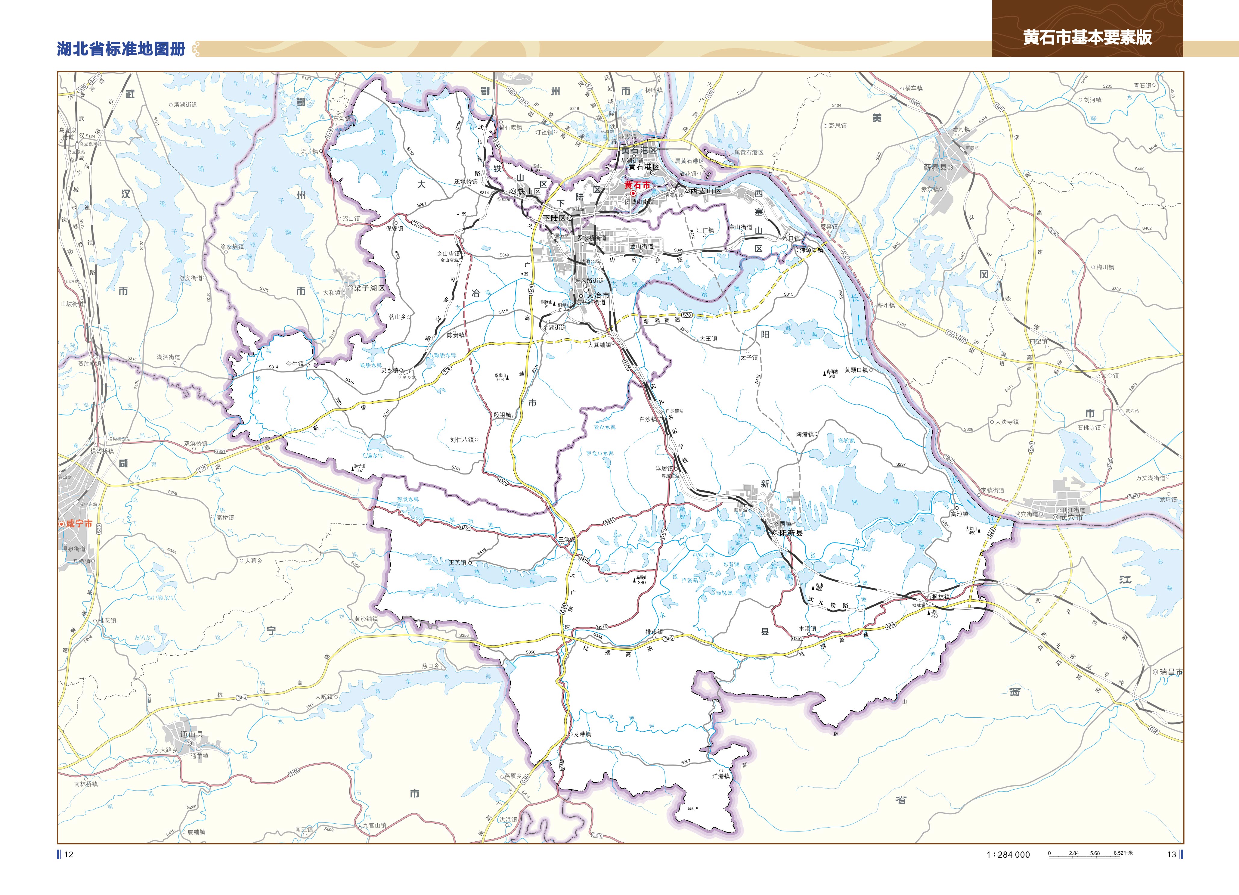The width and height of the screenshot is (1239, 895).
Task: Select the 瑞昌市 city marker
Action: (1156, 672)
